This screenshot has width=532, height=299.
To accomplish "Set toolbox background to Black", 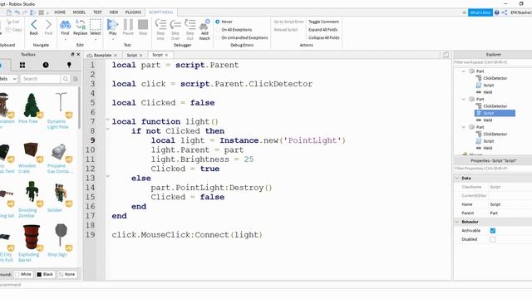I will pos(45,274).
